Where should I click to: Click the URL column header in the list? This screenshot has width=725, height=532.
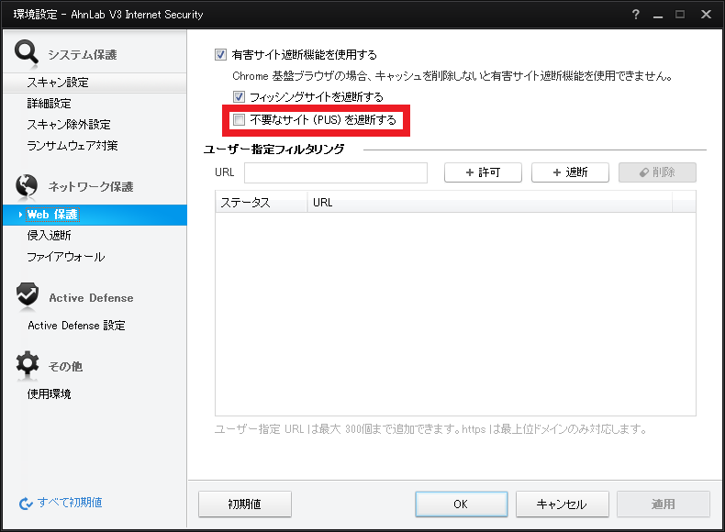click(x=490, y=203)
